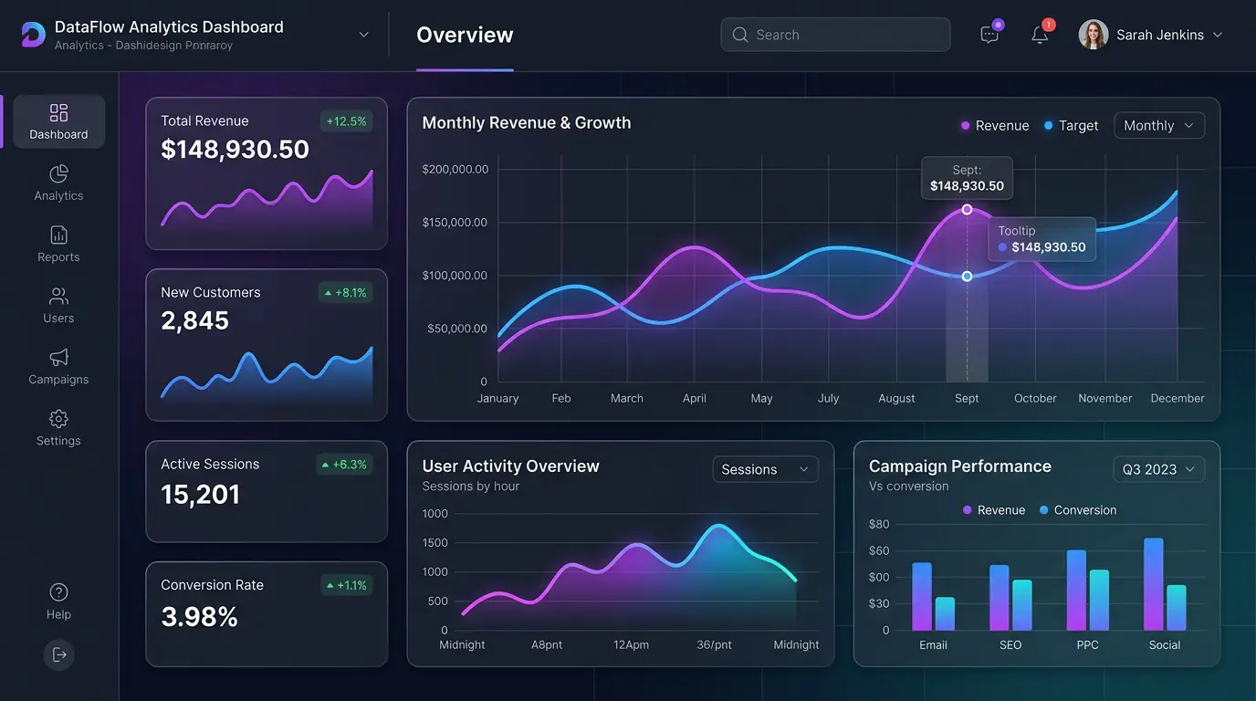Toggle the Target legend in Monthly Revenue chart

(x=1072, y=126)
